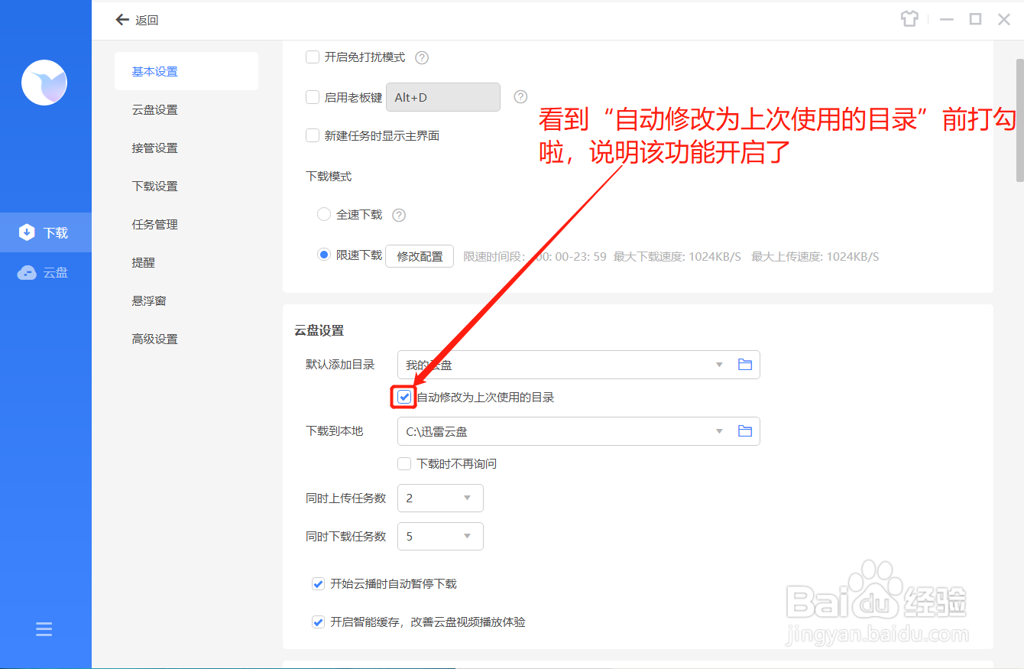Viewport: 1024px width, 669px height.
Task: Open the help tooltip next to 全速下载
Action: click(398, 215)
